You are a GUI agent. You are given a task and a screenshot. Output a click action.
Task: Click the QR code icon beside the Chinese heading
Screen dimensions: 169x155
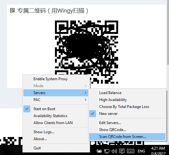(12, 10)
